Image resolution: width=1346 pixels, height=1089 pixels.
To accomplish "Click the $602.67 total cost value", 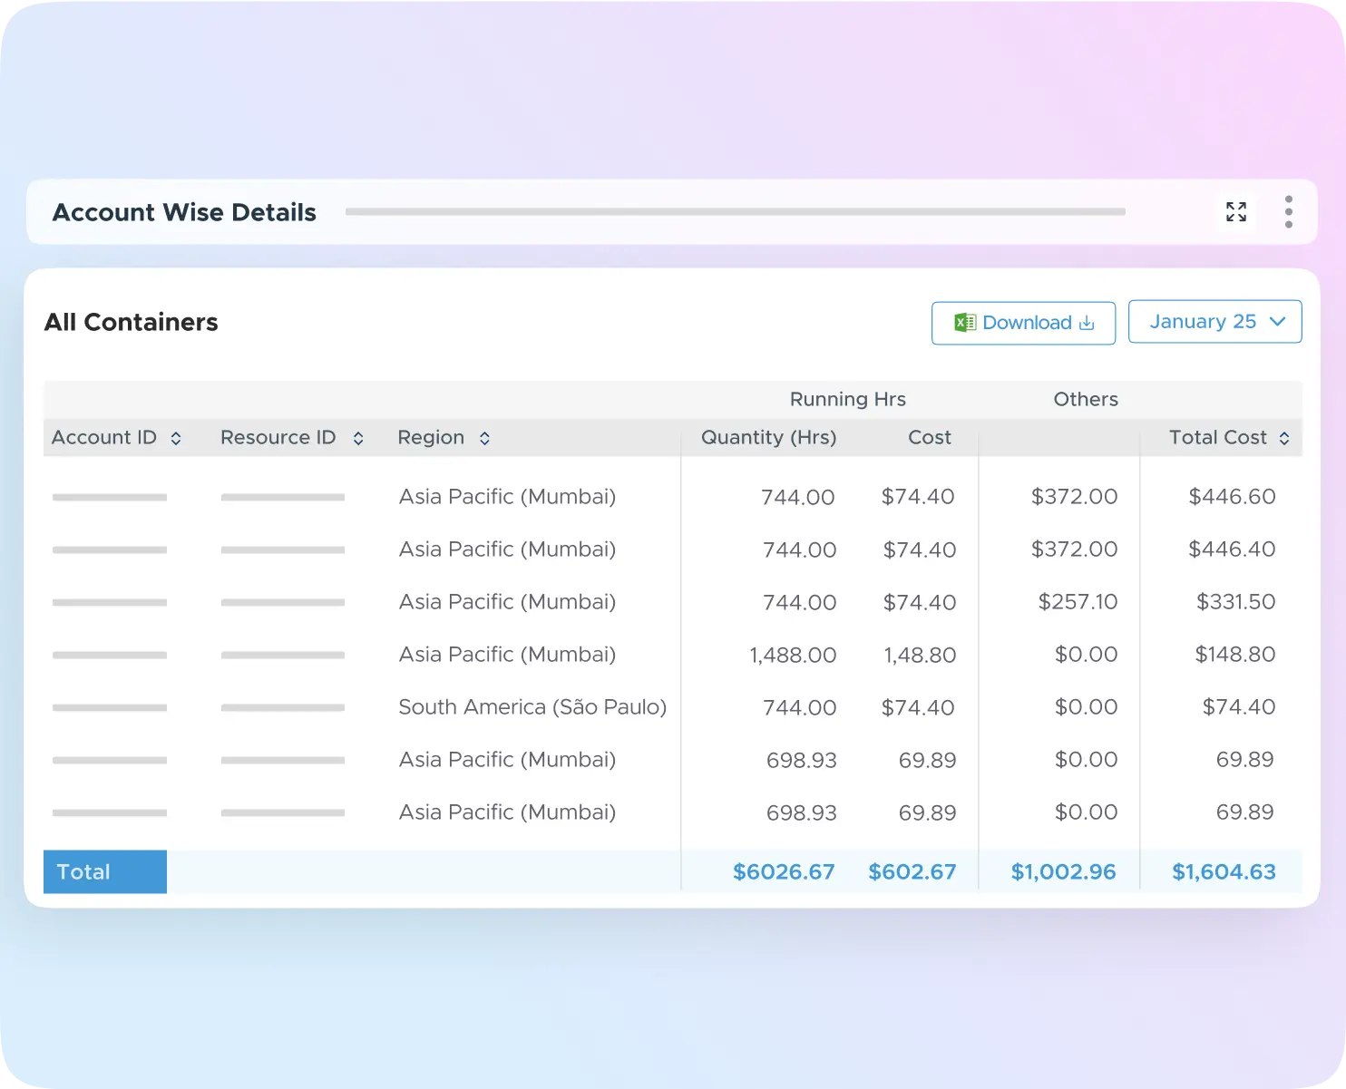I will [x=912, y=872].
